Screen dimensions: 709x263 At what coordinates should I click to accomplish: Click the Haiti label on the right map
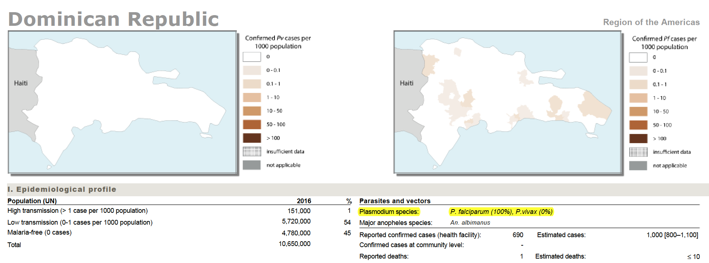coord(406,83)
